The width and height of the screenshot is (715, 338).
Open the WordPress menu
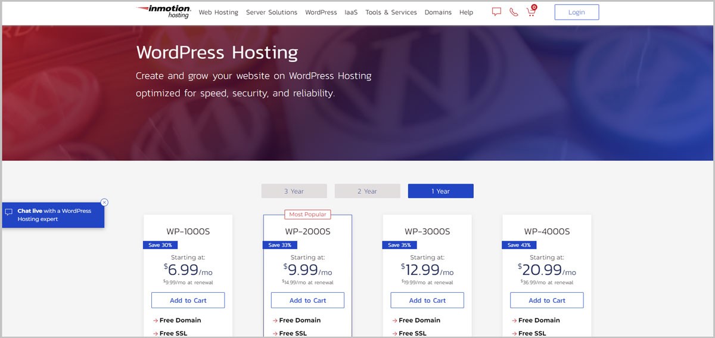321,12
